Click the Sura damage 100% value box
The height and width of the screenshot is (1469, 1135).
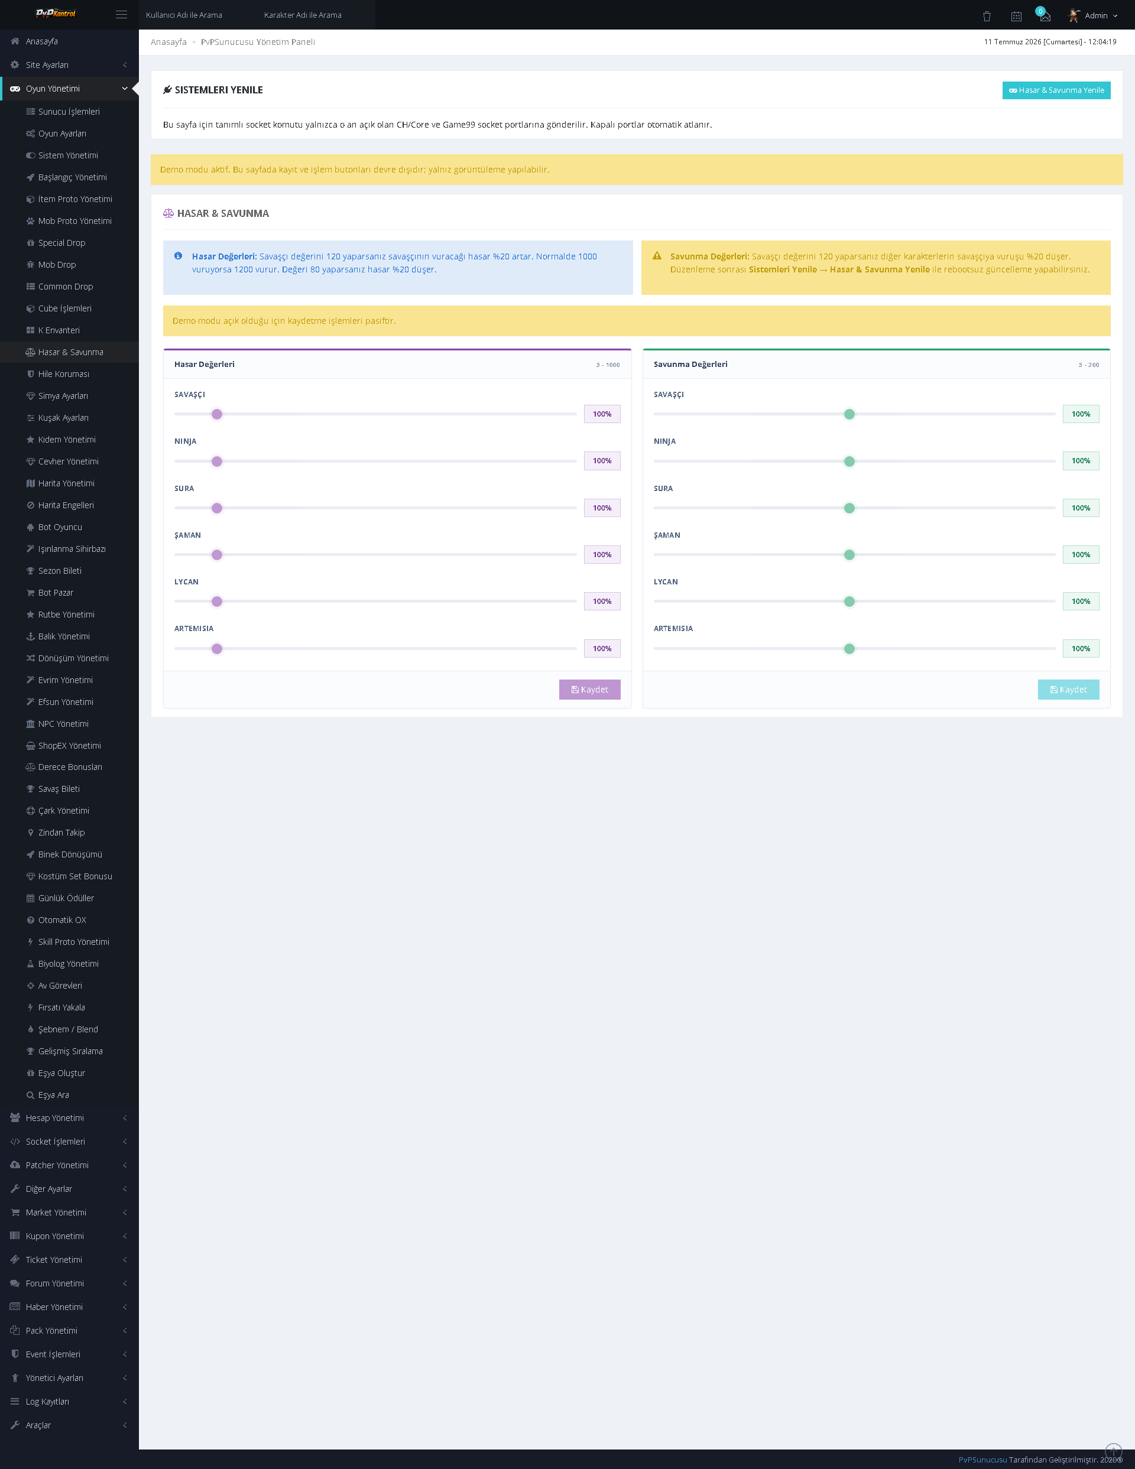pyautogui.click(x=602, y=508)
